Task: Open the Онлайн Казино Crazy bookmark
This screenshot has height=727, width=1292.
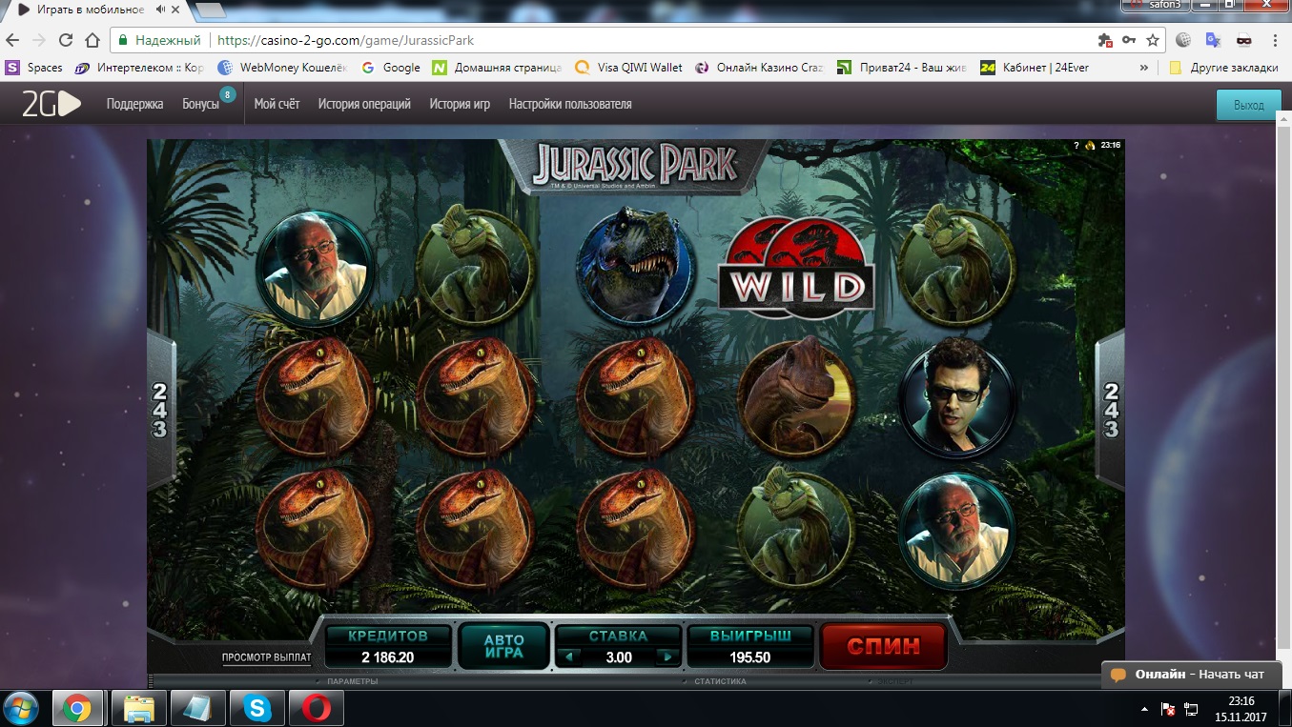Action: [759, 68]
